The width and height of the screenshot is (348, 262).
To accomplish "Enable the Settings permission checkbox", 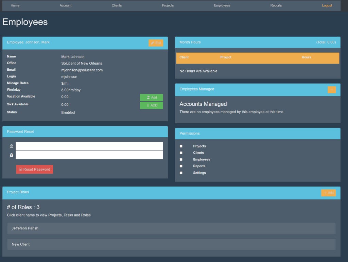I will pos(181,173).
